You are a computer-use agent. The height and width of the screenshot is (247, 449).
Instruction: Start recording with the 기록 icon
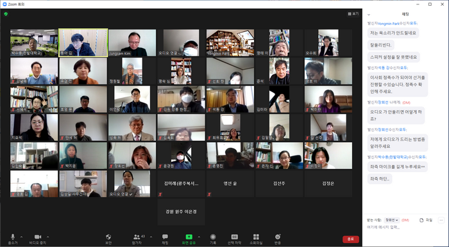213,239
